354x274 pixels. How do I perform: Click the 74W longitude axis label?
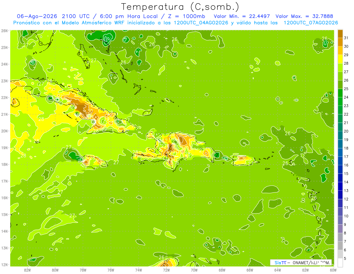click(139, 270)
